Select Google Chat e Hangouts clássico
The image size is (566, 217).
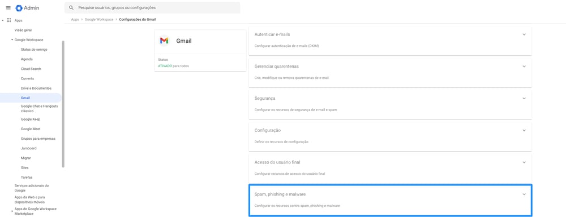point(40,108)
